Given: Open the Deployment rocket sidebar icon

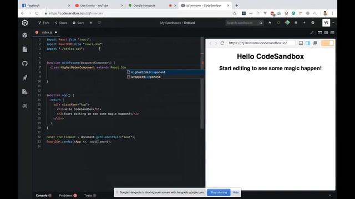Looking at the screenshot, I should point(25,77).
